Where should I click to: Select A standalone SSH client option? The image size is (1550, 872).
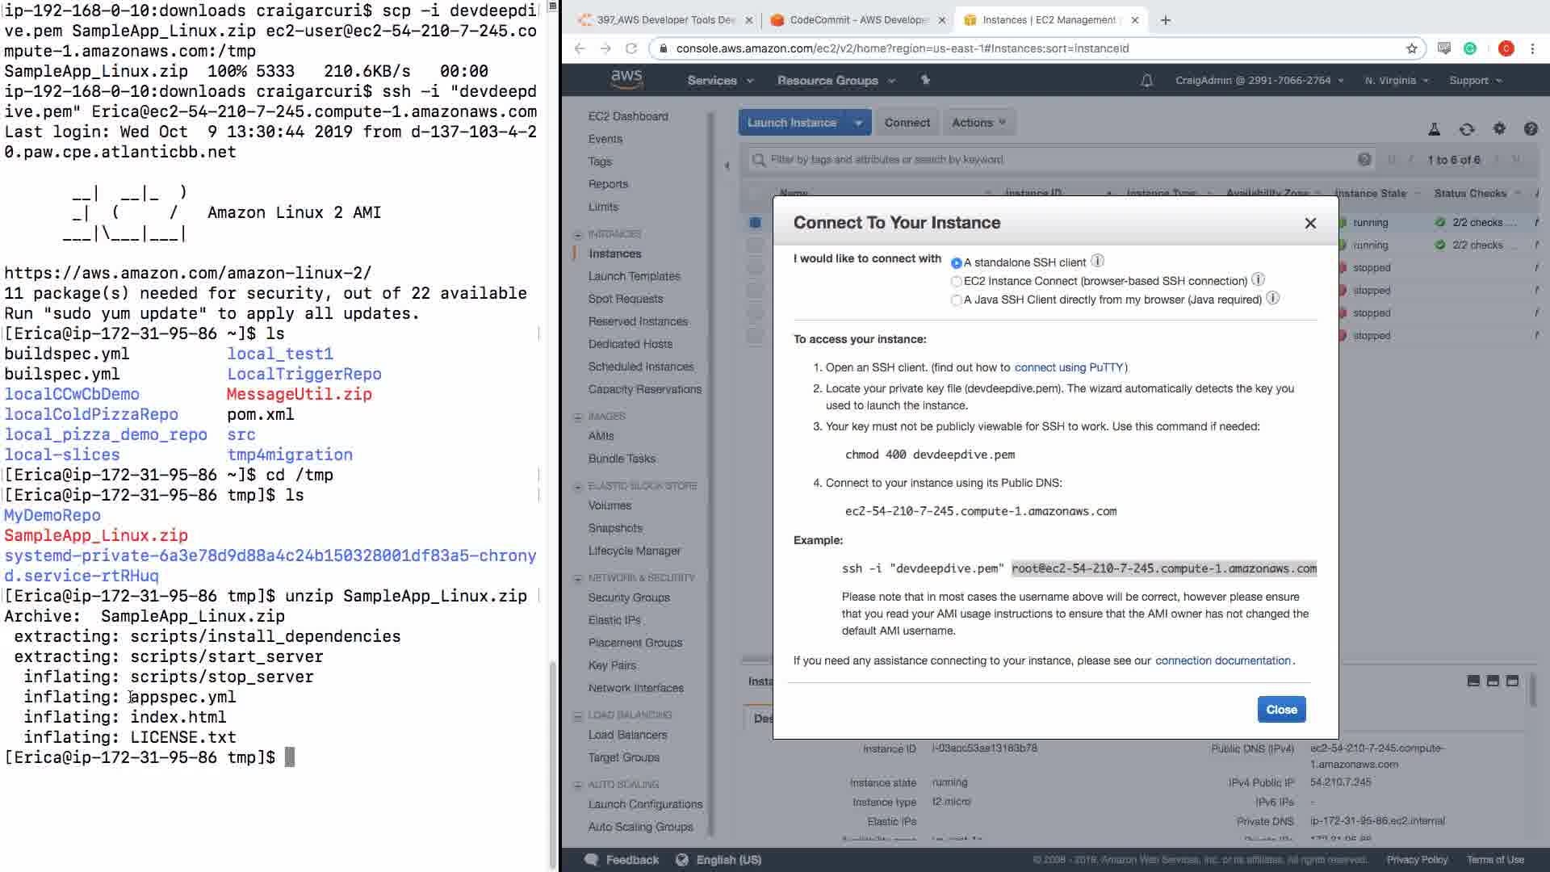pos(957,263)
